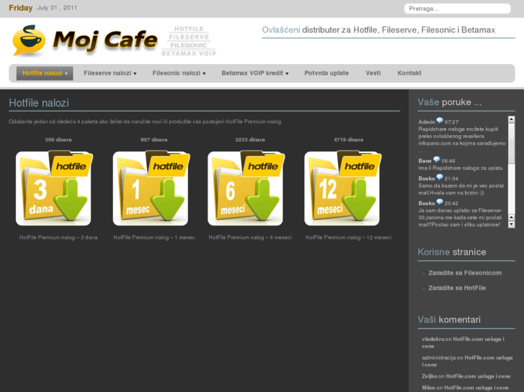Image resolution: width=524 pixels, height=392 pixels.
Task: Expand the Betamax VOIP kredit dropdown
Action: (x=255, y=73)
